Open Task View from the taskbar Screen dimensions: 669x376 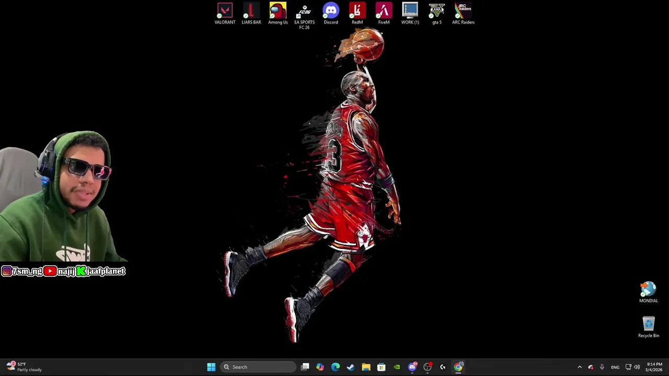coord(305,367)
